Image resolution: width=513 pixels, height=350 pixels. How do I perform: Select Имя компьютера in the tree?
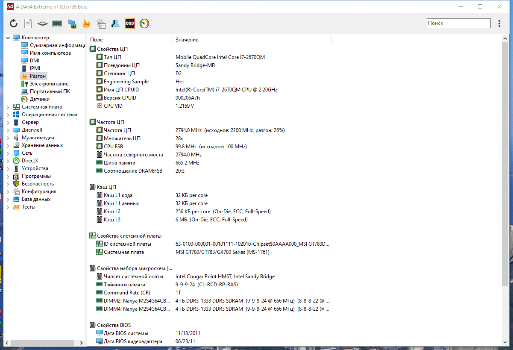(50, 53)
